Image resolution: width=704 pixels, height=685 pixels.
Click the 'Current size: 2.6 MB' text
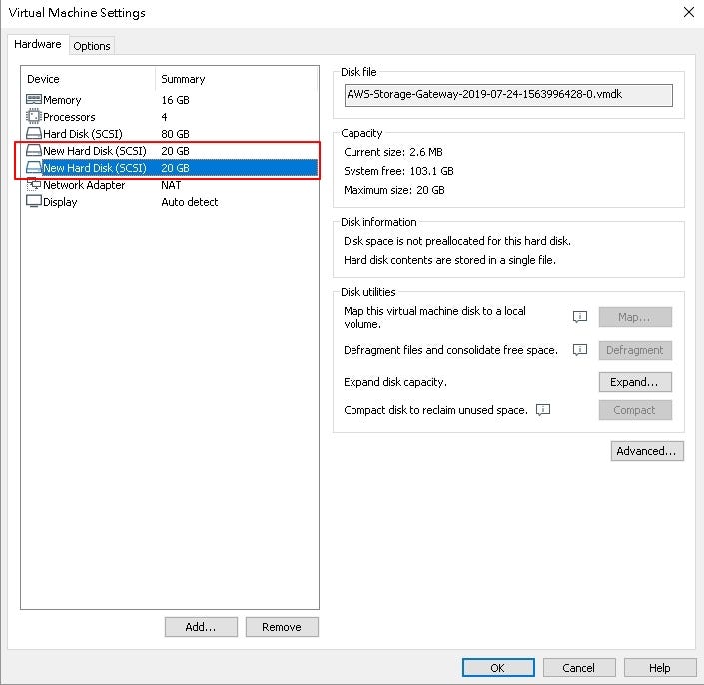coord(393,152)
